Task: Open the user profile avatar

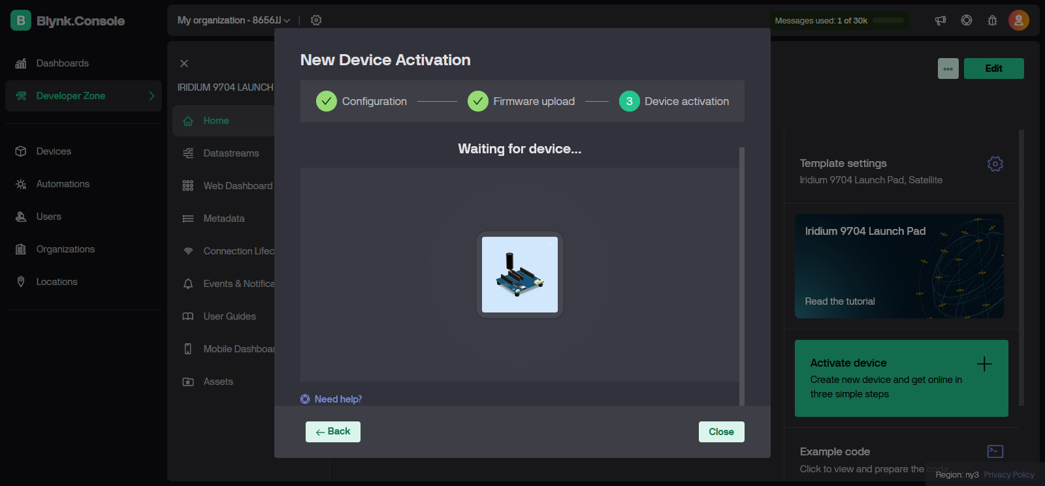Action: point(1019,20)
